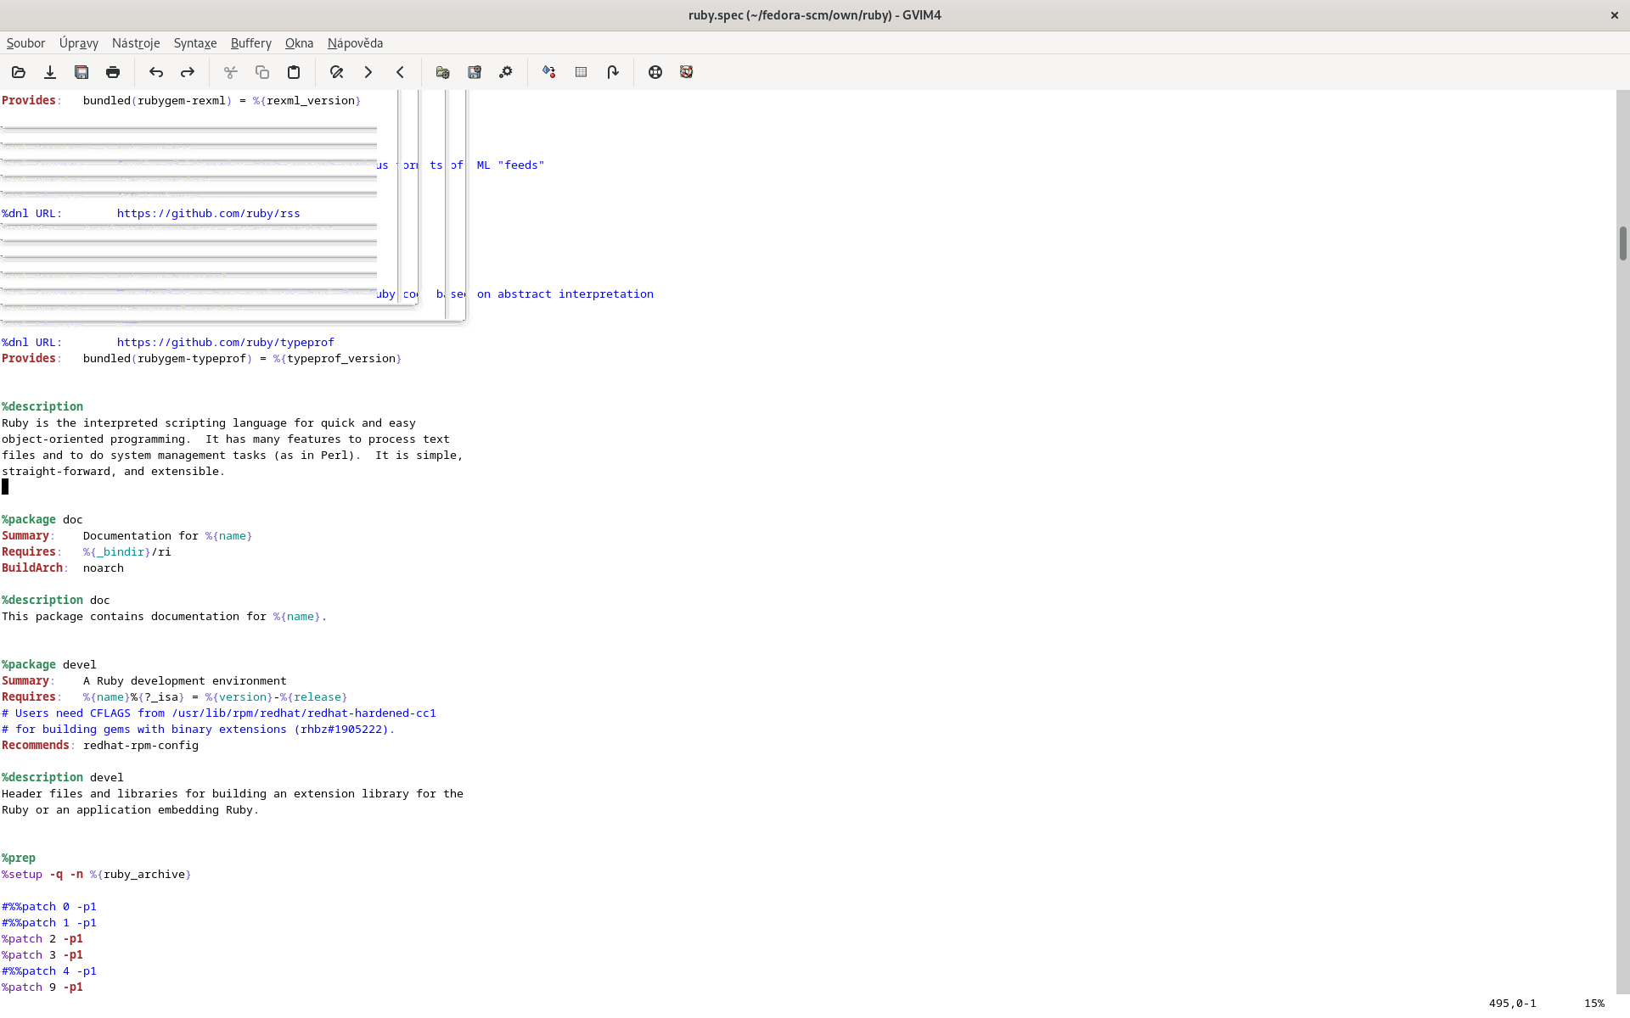Image resolution: width=1630 pixels, height=1018 pixels.
Task: Click 'redhat-rpm-config' text
Action: pyautogui.click(x=141, y=746)
